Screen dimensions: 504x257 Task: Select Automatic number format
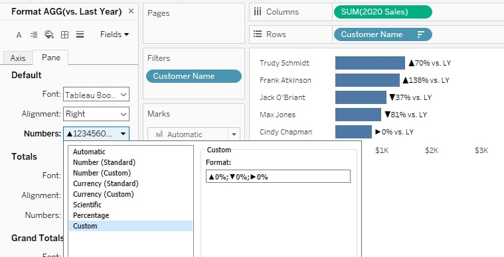pyautogui.click(x=89, y=152)
